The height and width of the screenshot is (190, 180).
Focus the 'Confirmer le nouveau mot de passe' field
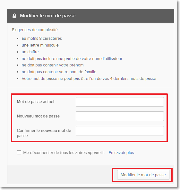[120, 131]
